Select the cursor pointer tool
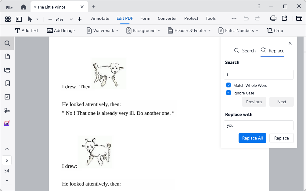The height and width of the screenshot is (191, 306). [30, 19]
